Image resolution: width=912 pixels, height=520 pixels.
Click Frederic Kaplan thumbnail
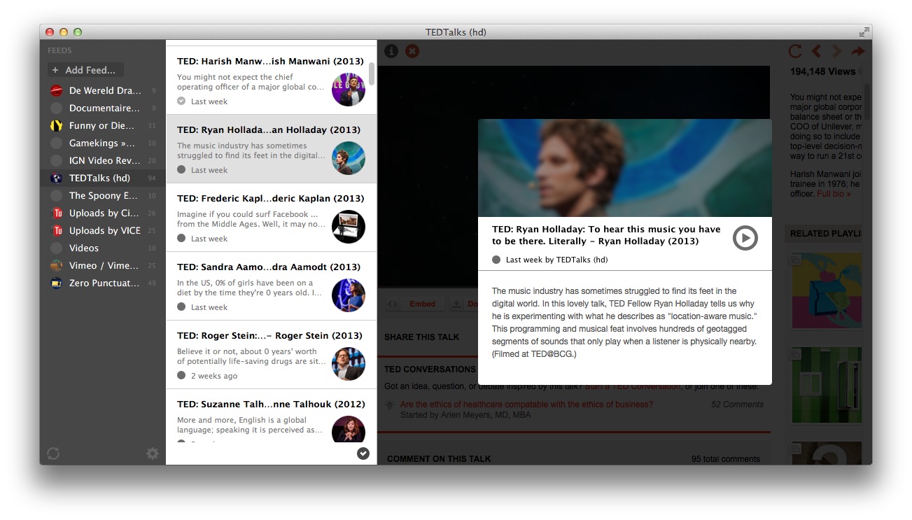[x=349, y=227]
